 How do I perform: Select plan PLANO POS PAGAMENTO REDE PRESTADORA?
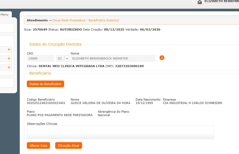tap(60, 115)
